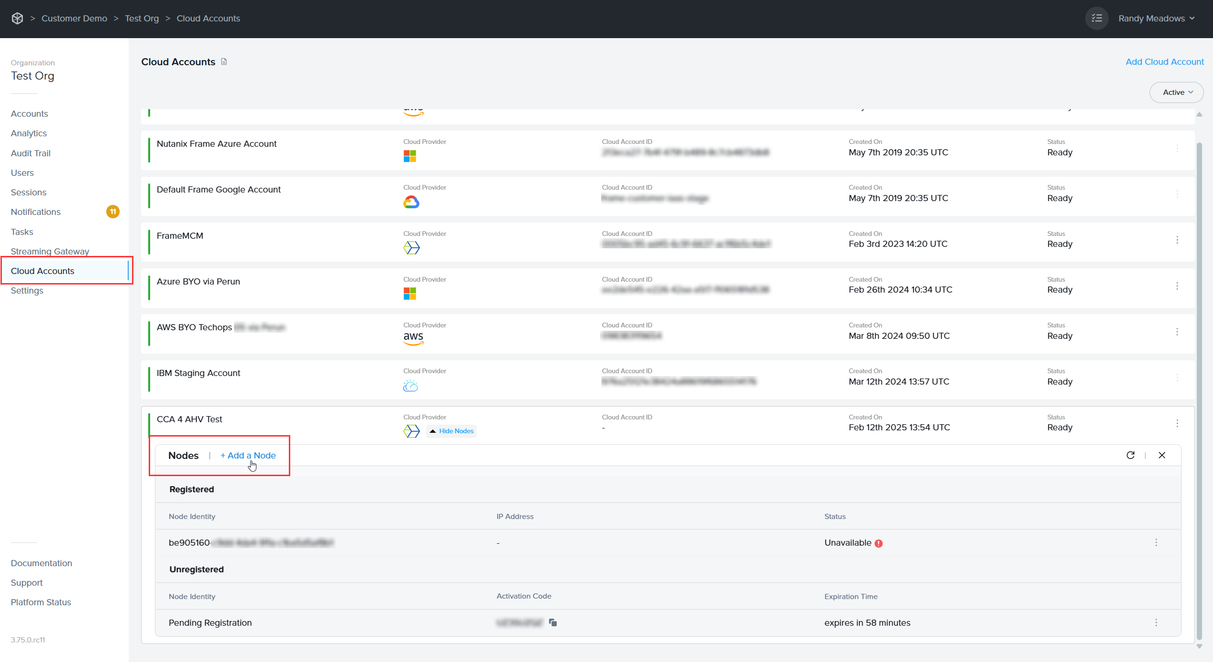Copy the pending registration activation code
The width and height of the screenshot is (1213, 662).
(553, 622)
